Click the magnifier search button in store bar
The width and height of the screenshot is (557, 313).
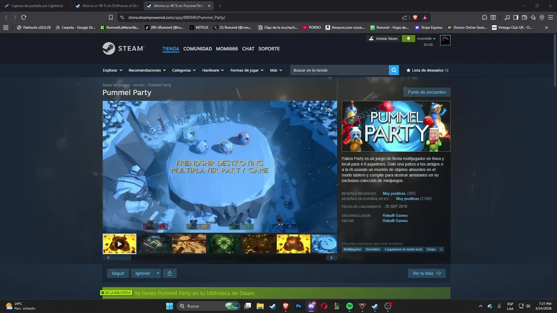click(394, 70)
